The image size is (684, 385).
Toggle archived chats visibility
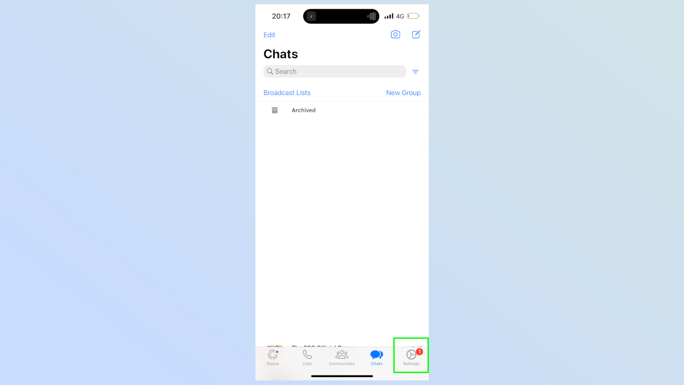point(303,110)
